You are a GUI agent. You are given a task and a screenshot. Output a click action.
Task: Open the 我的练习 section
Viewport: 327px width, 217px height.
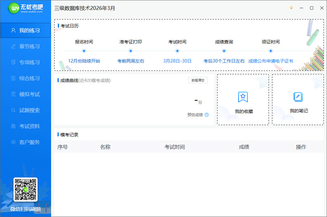point(26,30)
